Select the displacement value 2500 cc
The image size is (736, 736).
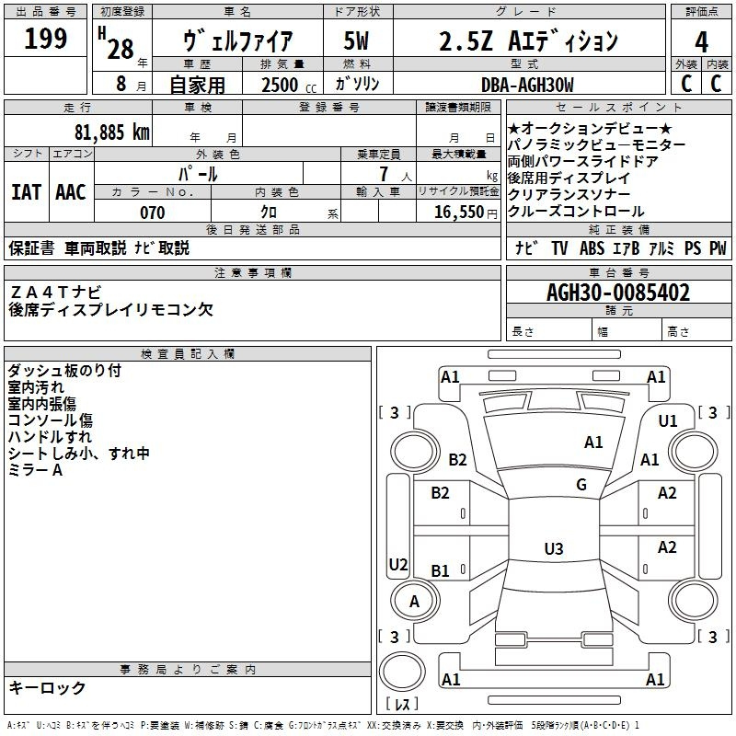pos(289,85)
